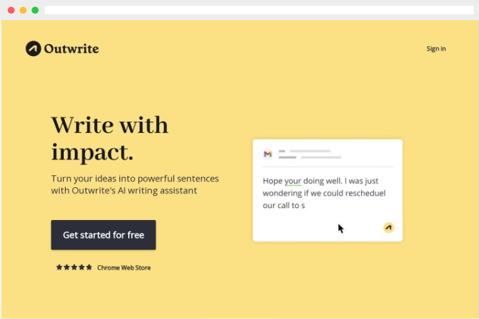Click the Outwrite wordmark text

(71, 49)
